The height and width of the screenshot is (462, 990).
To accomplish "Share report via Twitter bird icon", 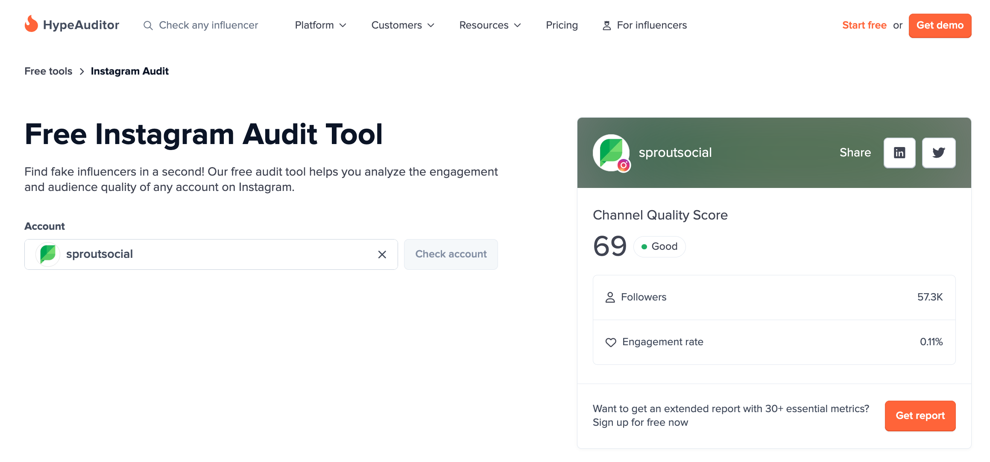I will pyautogui.click(x=939, y=153).
